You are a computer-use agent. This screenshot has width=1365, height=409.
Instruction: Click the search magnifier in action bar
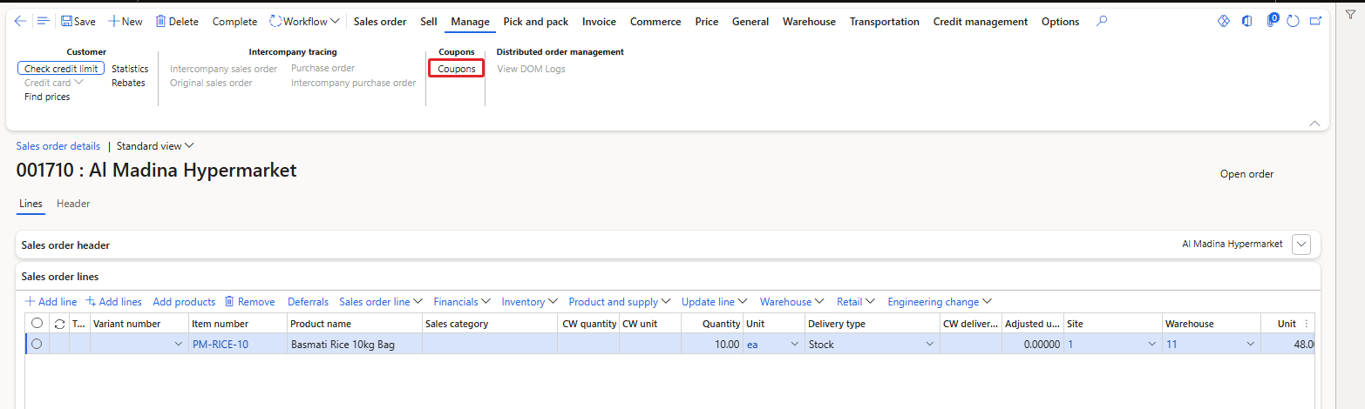[1102, 21]
